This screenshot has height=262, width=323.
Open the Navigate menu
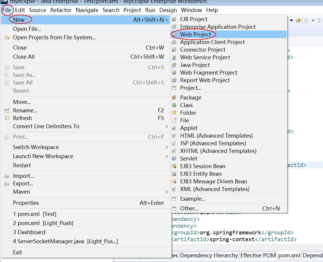pyautogui.click(x=87, y=10)
